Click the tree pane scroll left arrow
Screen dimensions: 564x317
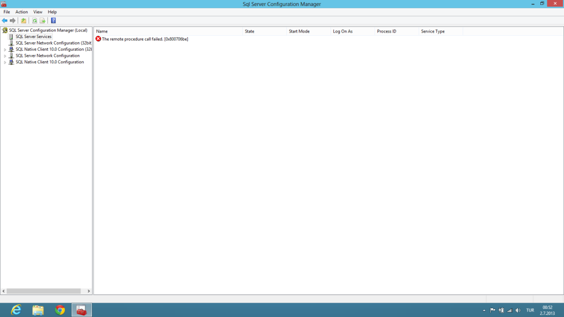pyautogui.click(x=4, y=291)
